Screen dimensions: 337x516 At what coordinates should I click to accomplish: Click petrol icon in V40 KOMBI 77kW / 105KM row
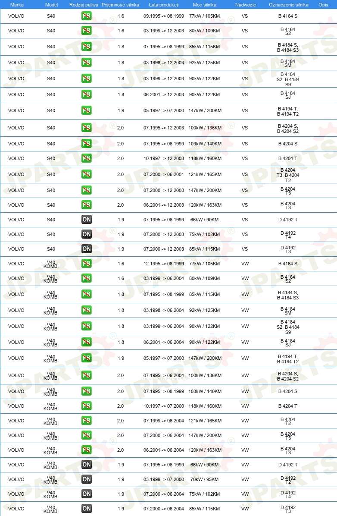87,264
